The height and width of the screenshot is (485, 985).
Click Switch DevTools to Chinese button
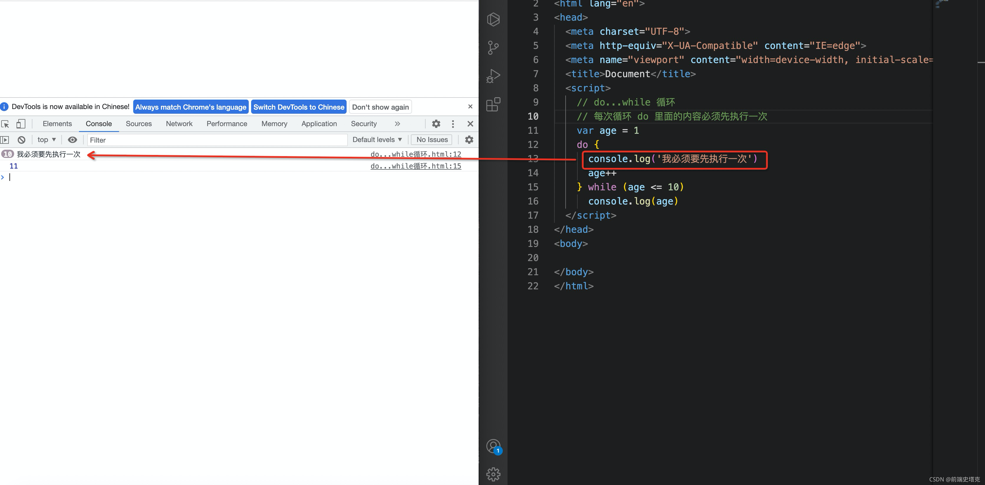[x=299, y=107]
